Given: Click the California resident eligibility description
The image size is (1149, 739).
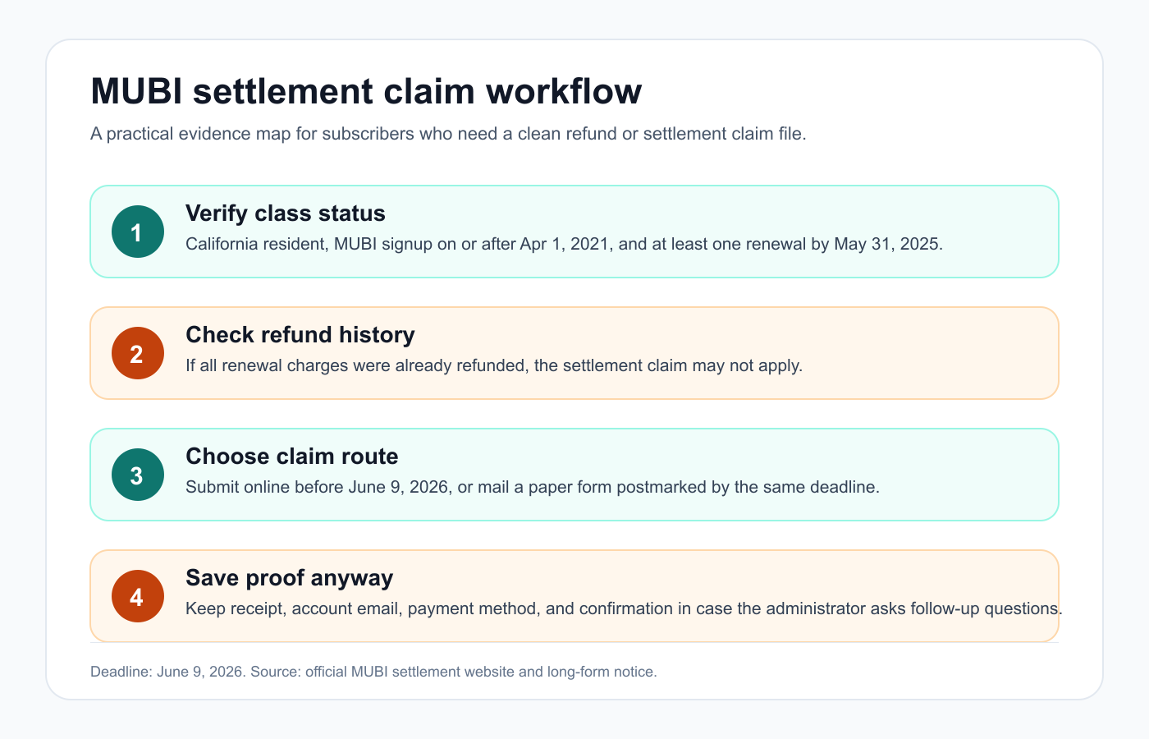Looking at the screenshot, I should pyautogui.click(x=564, y=244).
